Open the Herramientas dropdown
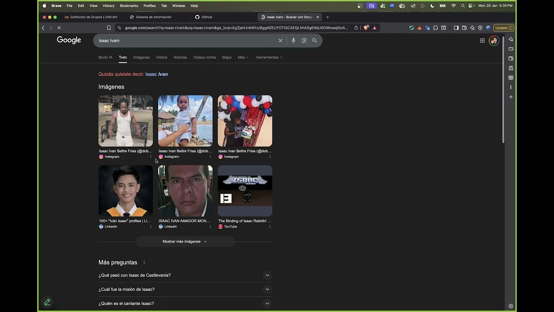This screenshot has width=554, height=312. click(x=269, y=57)
